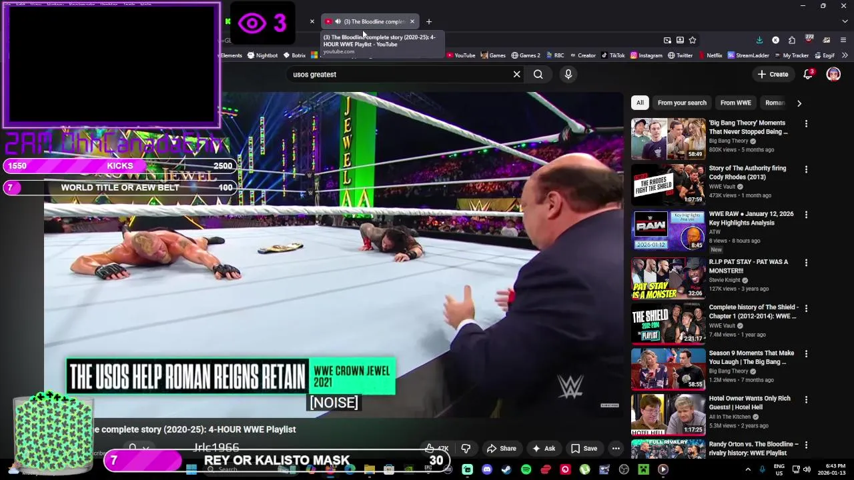
Task: Open more actions under the video
Action: tap(616, 449)
